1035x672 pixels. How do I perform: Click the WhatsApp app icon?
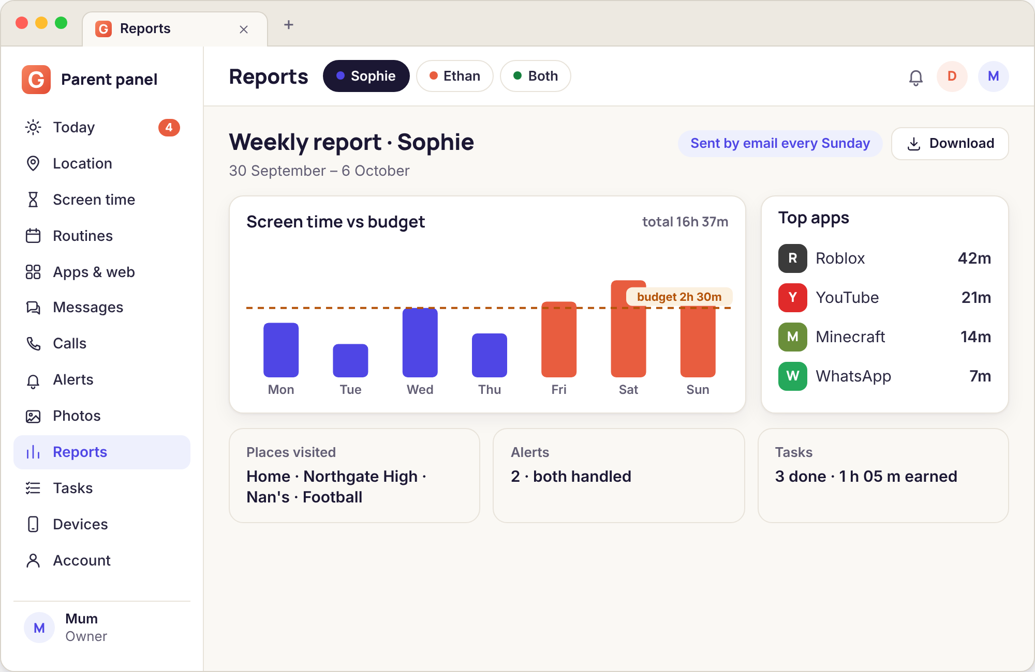coord(793,376)
